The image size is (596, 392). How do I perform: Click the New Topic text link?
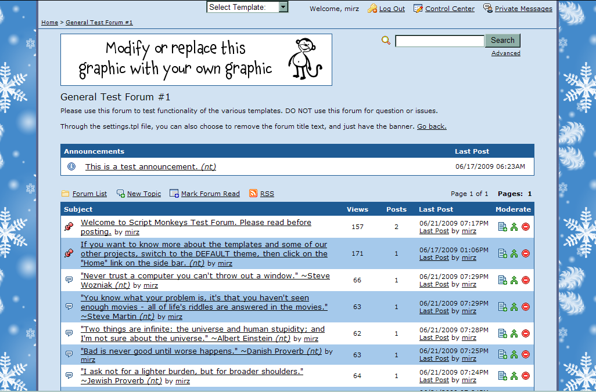[144, 194]
